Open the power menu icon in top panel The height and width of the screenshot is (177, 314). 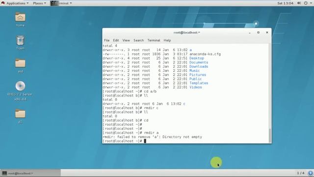pyautogui.click(x=306, y=3)
